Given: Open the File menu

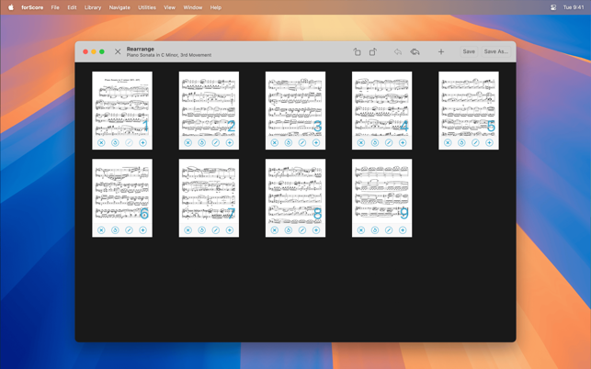Looking at the screenshot, I should 55,7.
